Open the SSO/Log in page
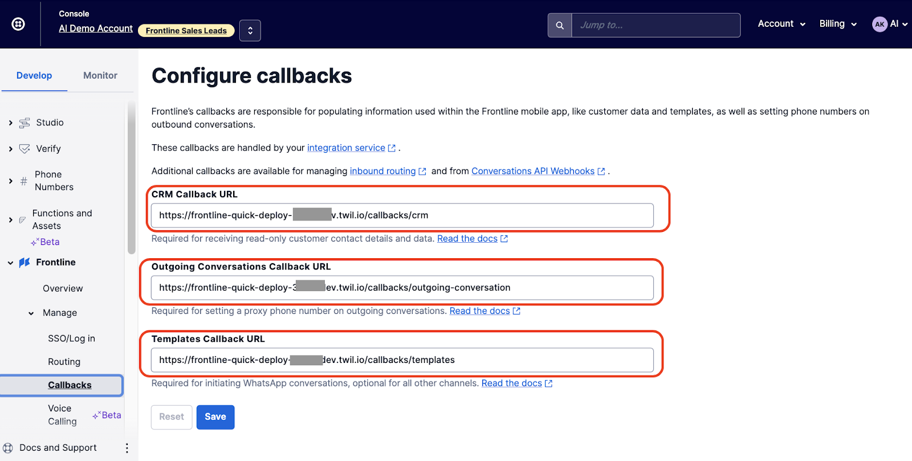Viewport: 912px width, 461px height. (71, 338)
